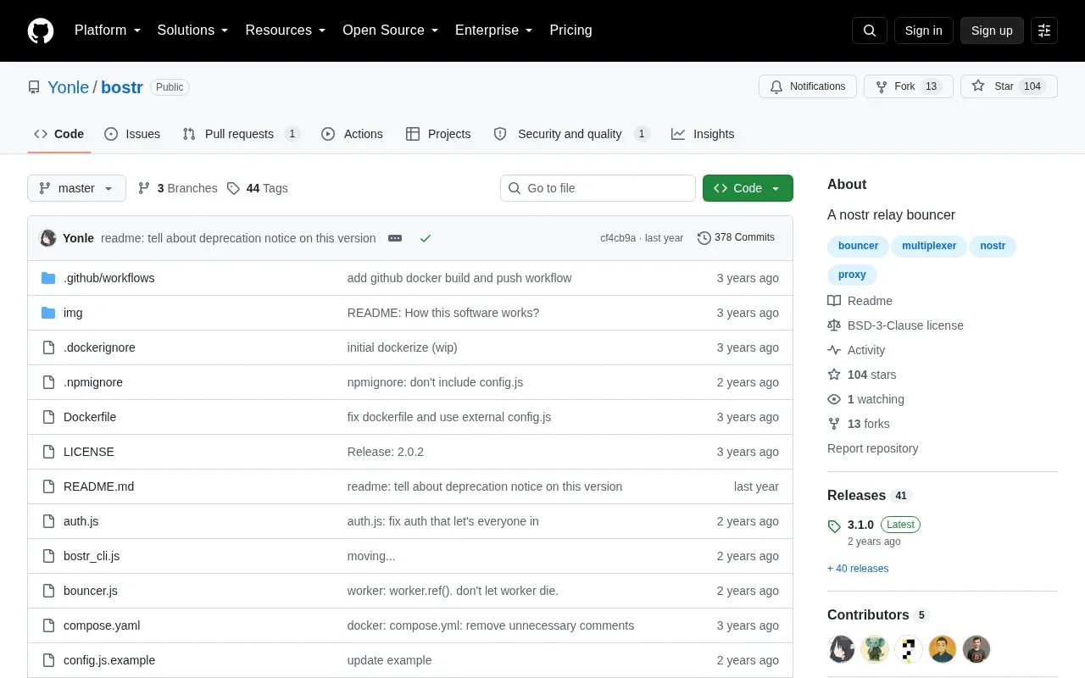Click the file icon beside Dockerfile

pyautogui.click(x=48, y=417)
